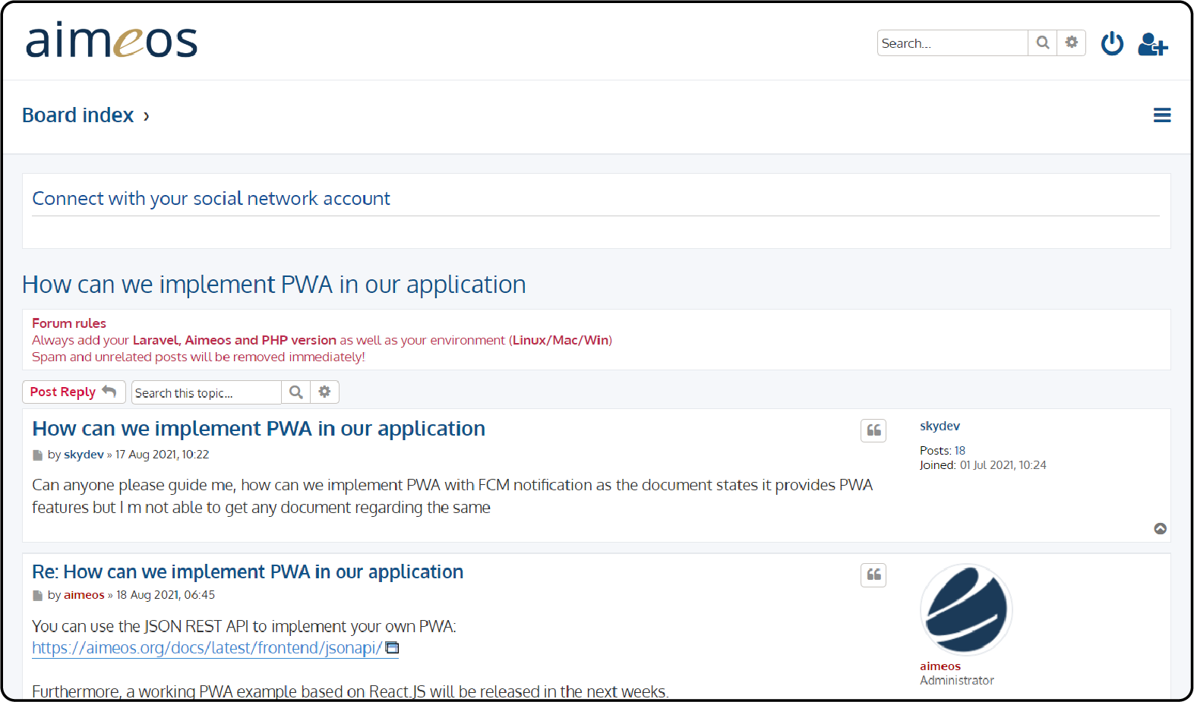The width and height of the screenshot is (1194, 702).
Task: Go to Board index breadcrumb
Action: (78, 115)
